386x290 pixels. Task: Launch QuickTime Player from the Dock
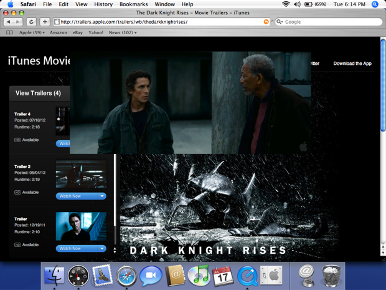(247, 276)
